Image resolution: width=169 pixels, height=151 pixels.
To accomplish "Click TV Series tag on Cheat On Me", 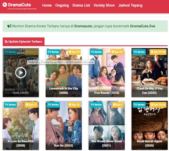I will click(x=139, y=52).
